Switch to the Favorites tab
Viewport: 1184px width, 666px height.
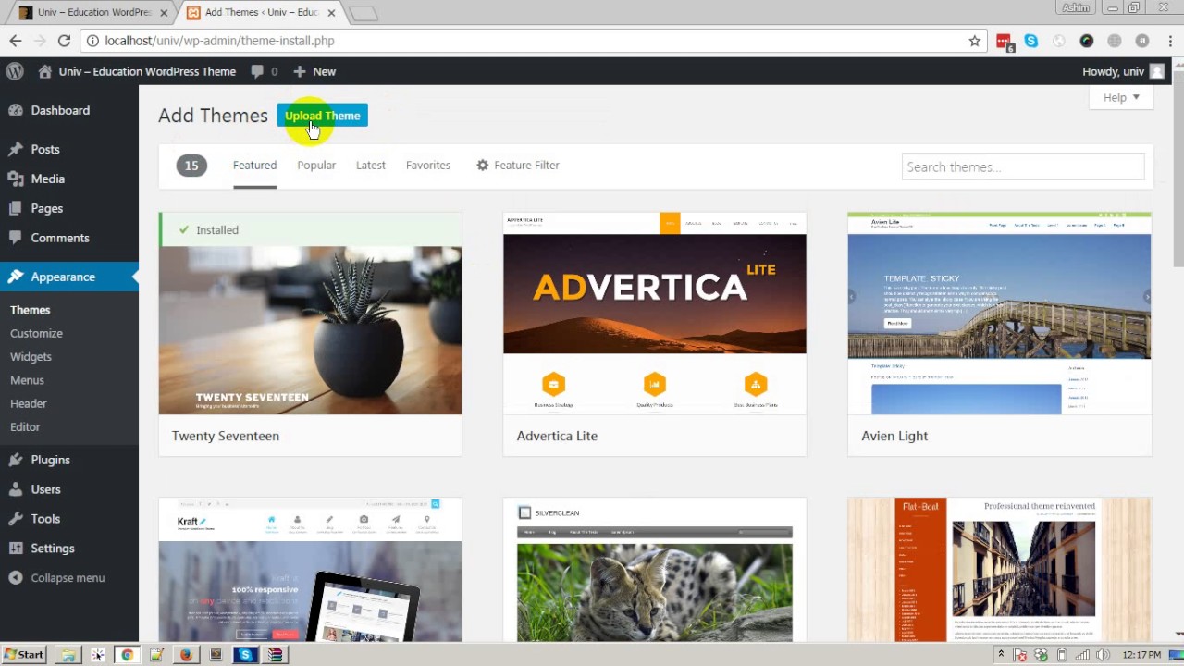pyautogui.click(x=428, y=166)
